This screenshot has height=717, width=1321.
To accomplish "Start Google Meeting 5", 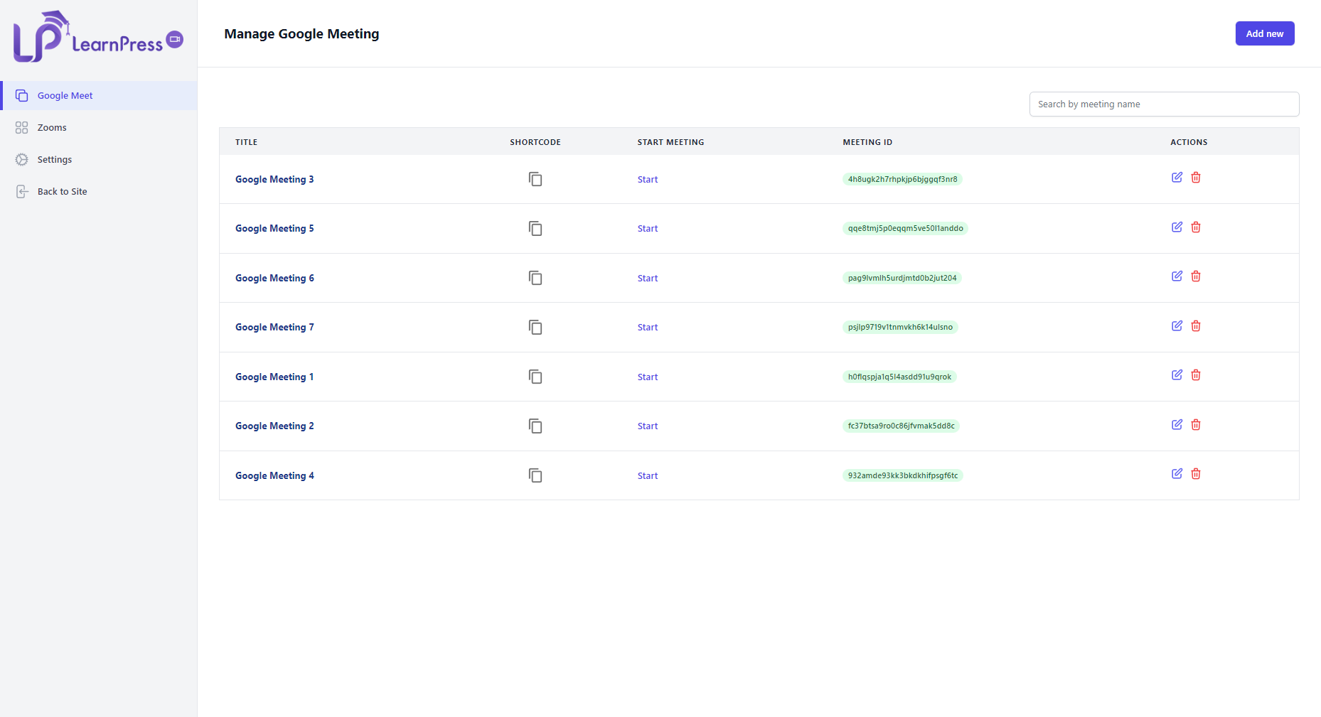I will tap(648, 229).
